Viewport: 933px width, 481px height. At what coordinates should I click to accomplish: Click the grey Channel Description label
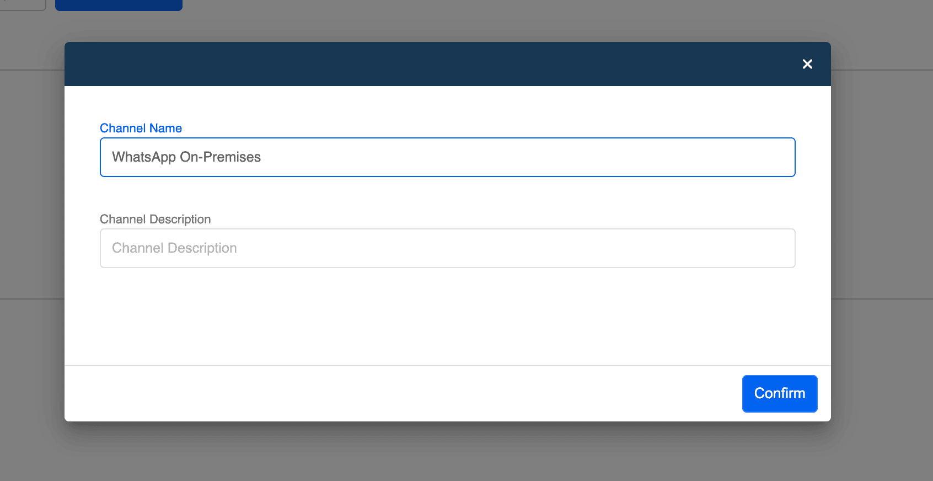pyautogui.click(x=155, y=219)
